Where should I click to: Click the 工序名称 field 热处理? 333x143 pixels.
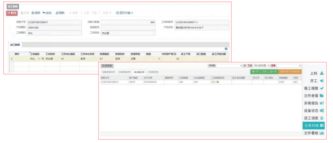[x=128, y=33]
